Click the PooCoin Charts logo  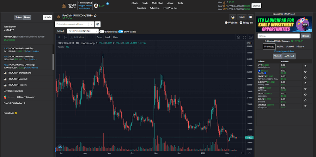69,6
